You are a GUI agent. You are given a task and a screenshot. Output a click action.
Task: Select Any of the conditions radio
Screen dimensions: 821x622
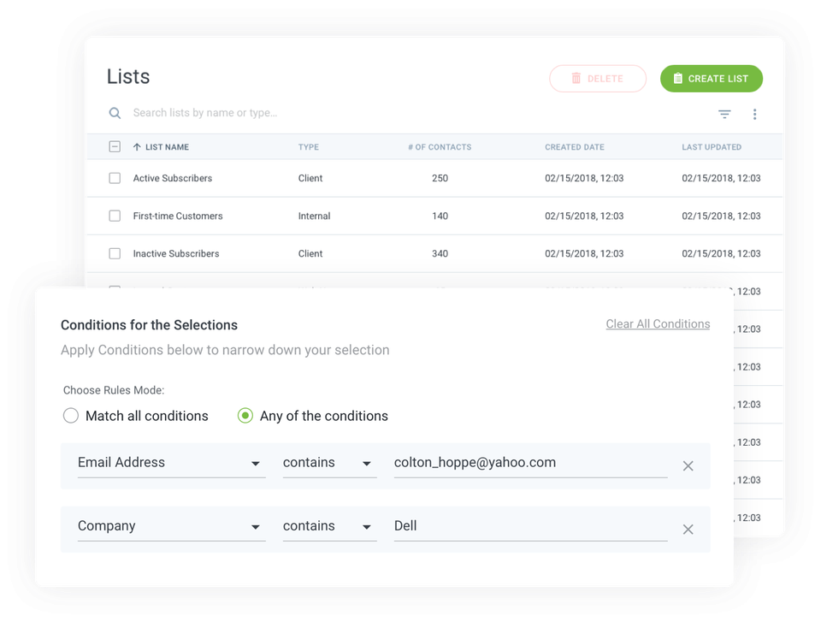pos(245,416)
